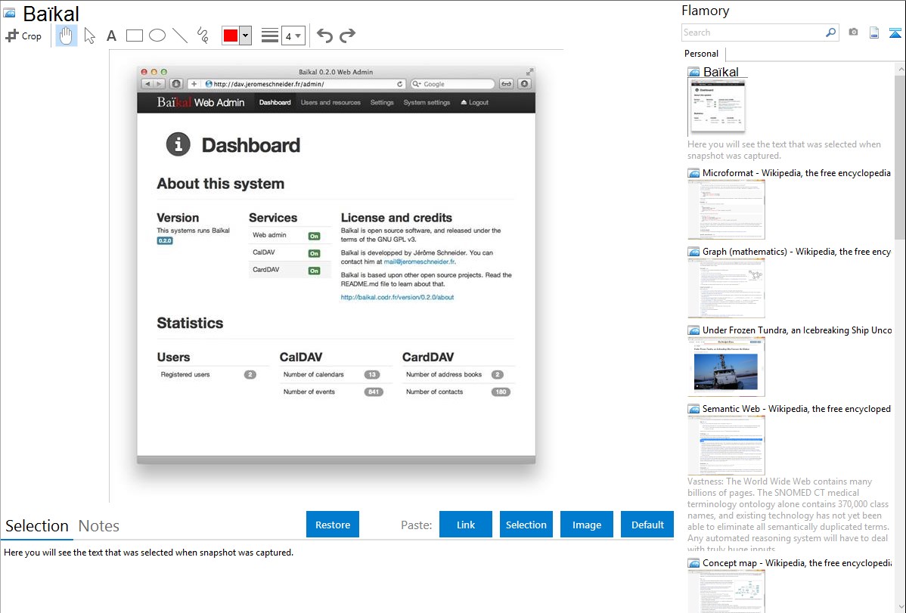Click the Baïkal Web Admin logo
906x613 pixels.
(x=200, y=102)
